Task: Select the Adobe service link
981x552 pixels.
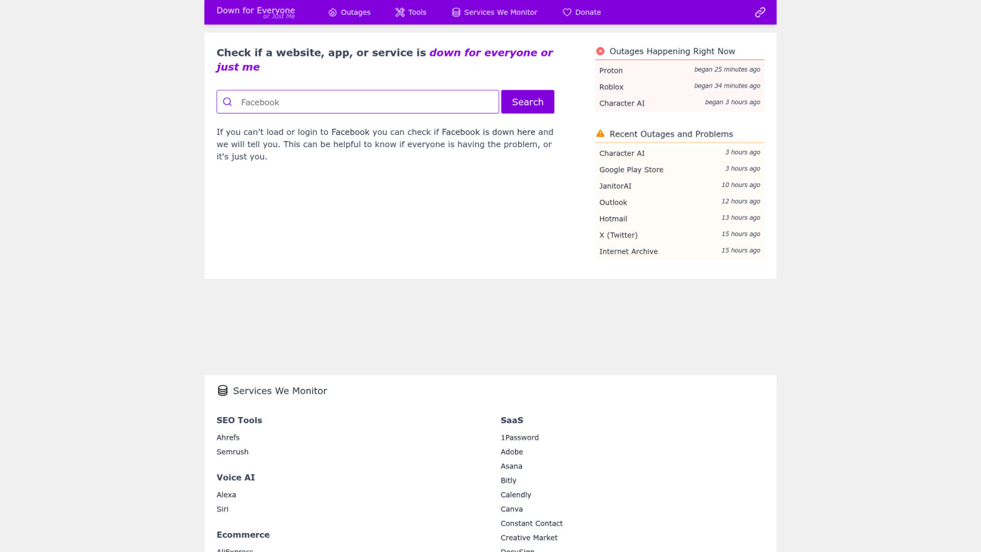Action: [x=512, y=452]
